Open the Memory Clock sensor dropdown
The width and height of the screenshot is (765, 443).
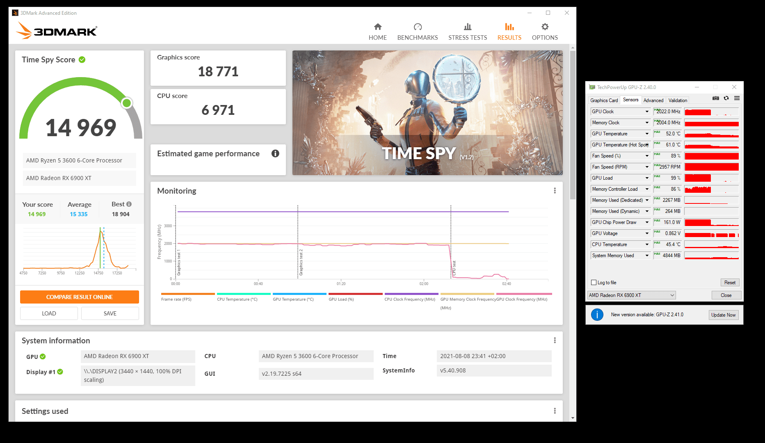tap(647, 123)
